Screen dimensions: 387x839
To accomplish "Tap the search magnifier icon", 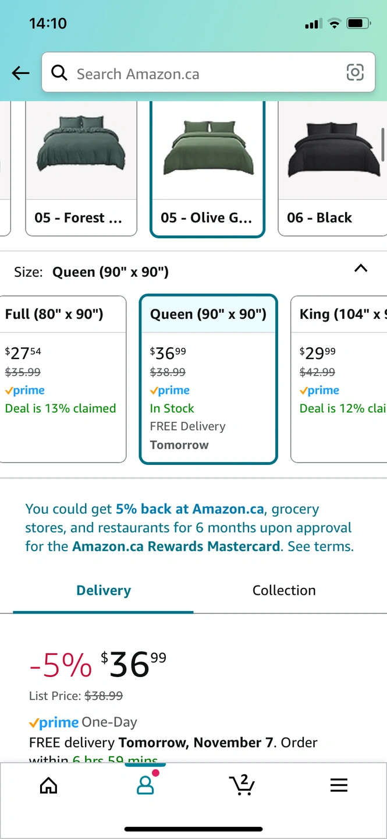I will 59,73.
